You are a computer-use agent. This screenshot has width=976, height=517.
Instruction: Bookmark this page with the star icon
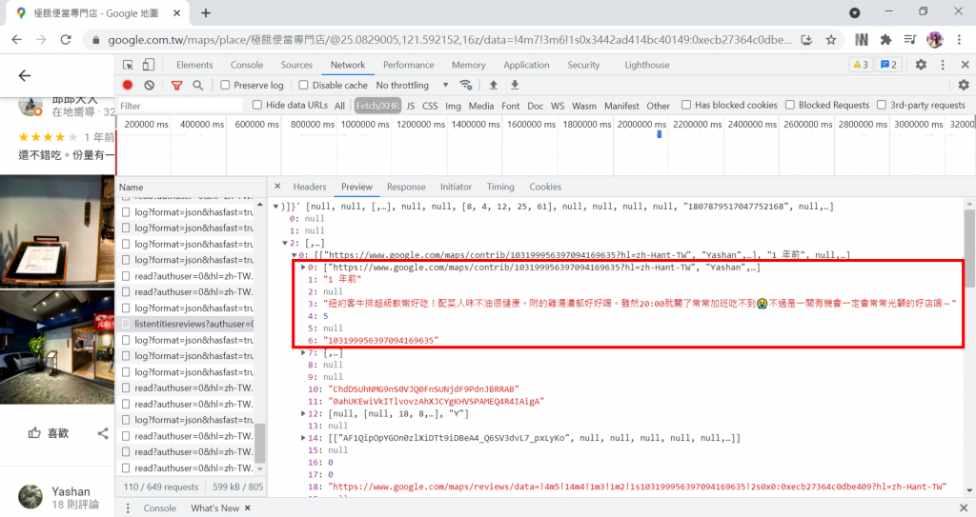831,40
